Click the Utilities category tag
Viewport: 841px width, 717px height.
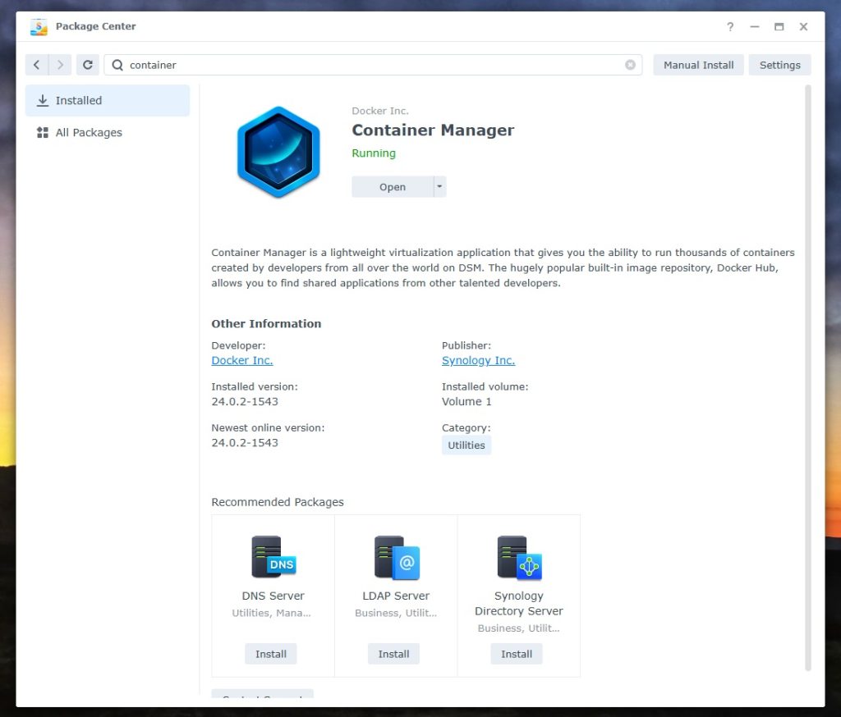click(466, 445)
